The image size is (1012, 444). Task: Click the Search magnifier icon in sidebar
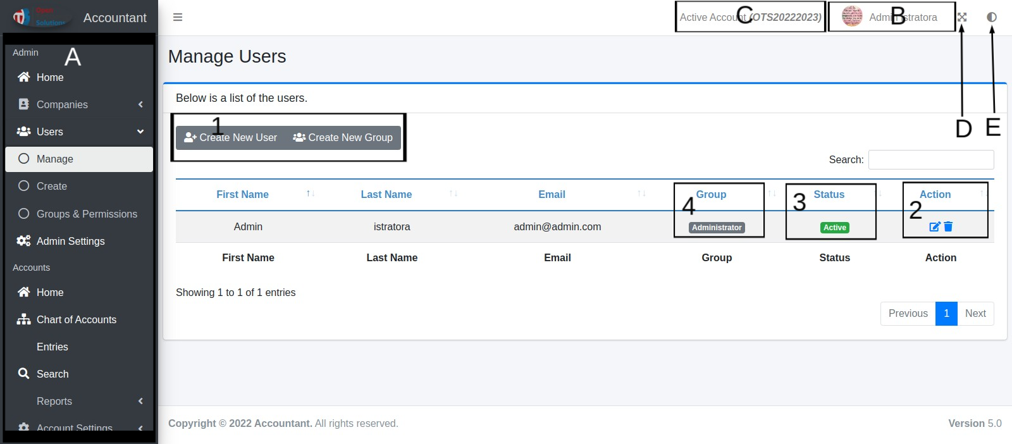pyautogui.click(x=24, y=374)
